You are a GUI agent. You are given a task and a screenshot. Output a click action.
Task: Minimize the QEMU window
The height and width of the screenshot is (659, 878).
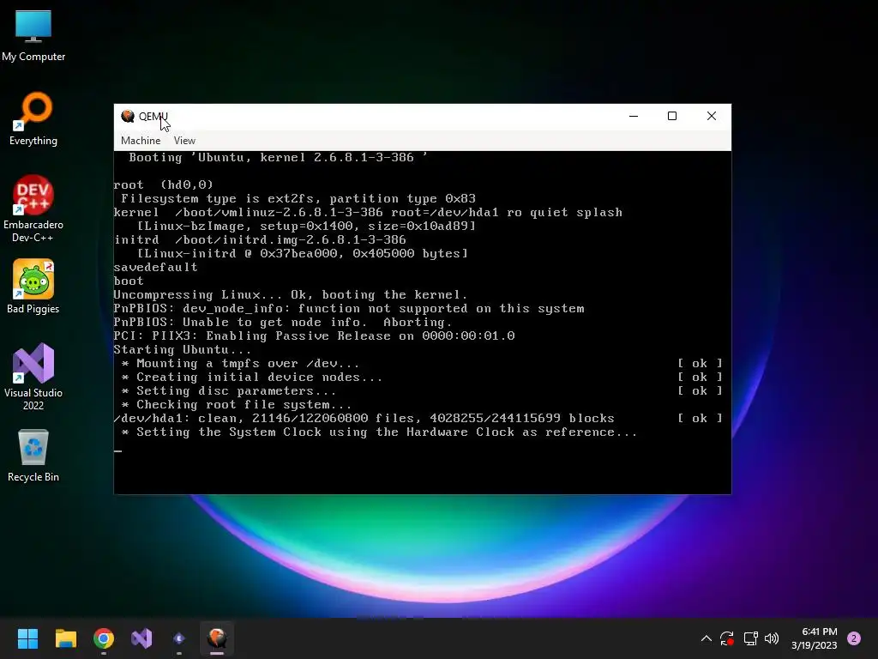634,116
